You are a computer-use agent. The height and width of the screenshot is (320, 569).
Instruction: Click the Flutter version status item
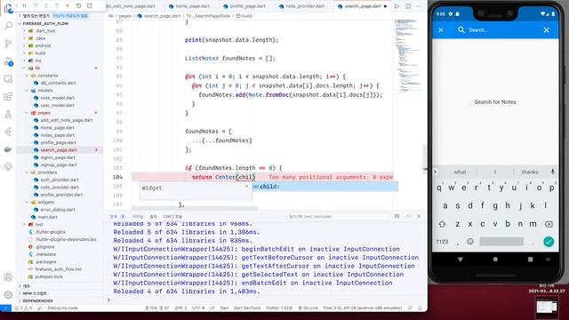coord(279,308)
